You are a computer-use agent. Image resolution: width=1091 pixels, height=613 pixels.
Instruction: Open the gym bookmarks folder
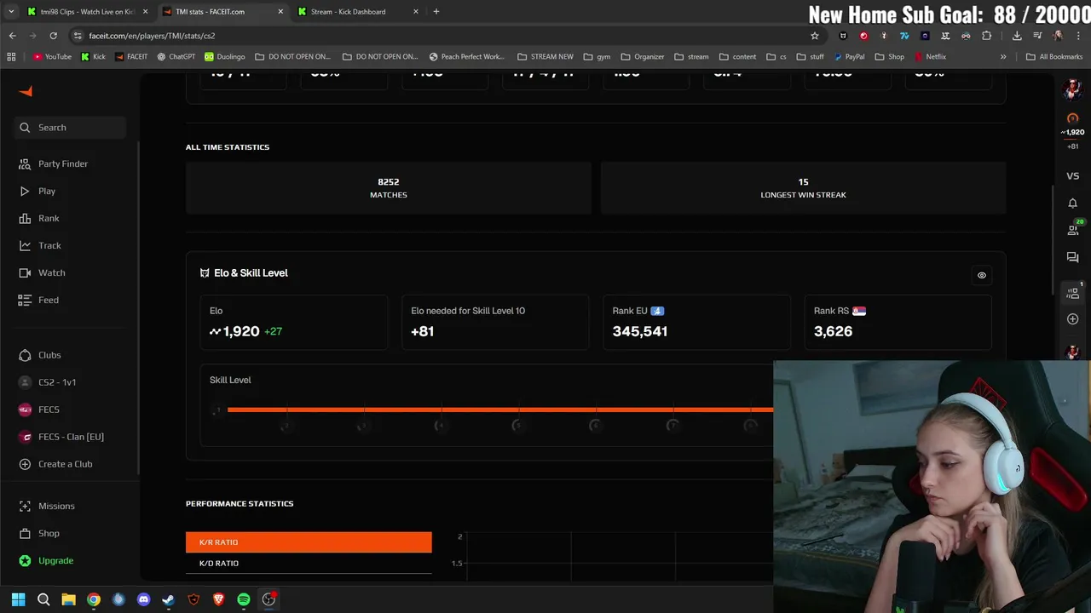tap(597, 57)
